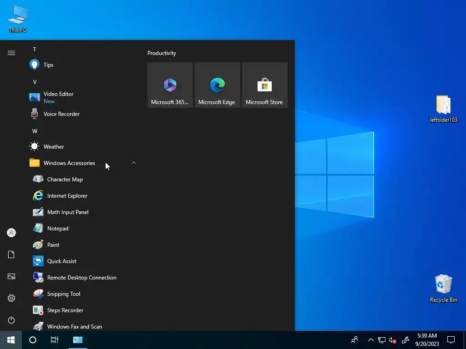Launch Paint
The height and width of the screenshot is (349, 466).
click(x=82, y=244)
